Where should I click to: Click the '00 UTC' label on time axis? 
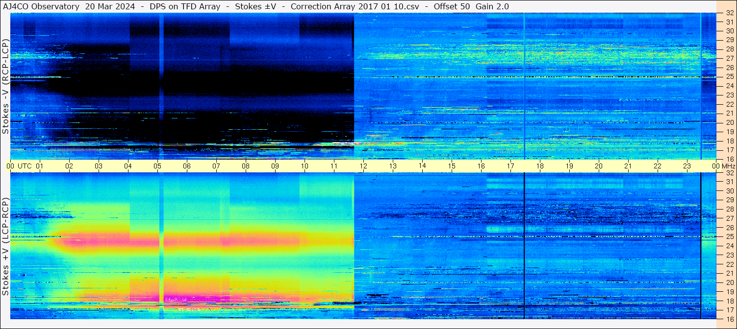(x=19, y=166)
